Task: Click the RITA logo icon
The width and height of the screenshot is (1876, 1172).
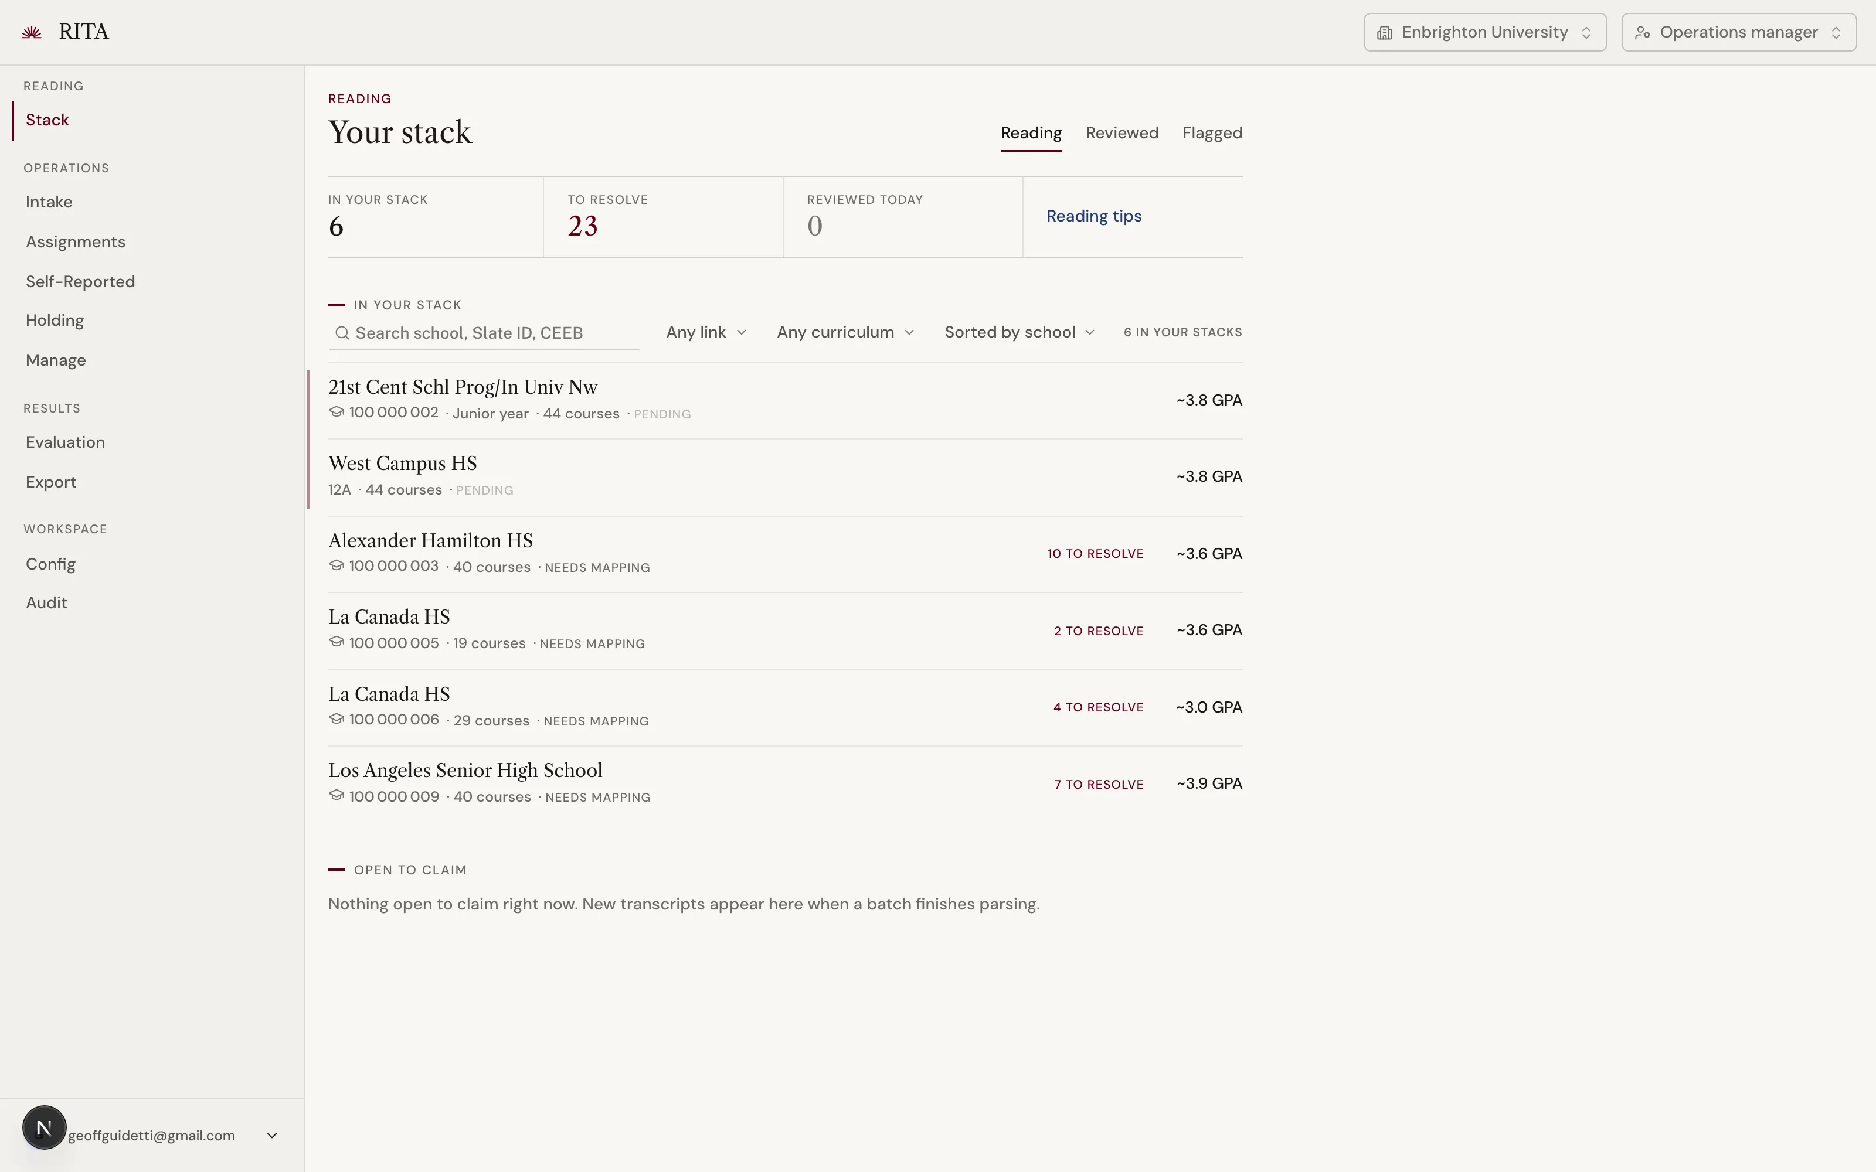Action: pos(32,33)
